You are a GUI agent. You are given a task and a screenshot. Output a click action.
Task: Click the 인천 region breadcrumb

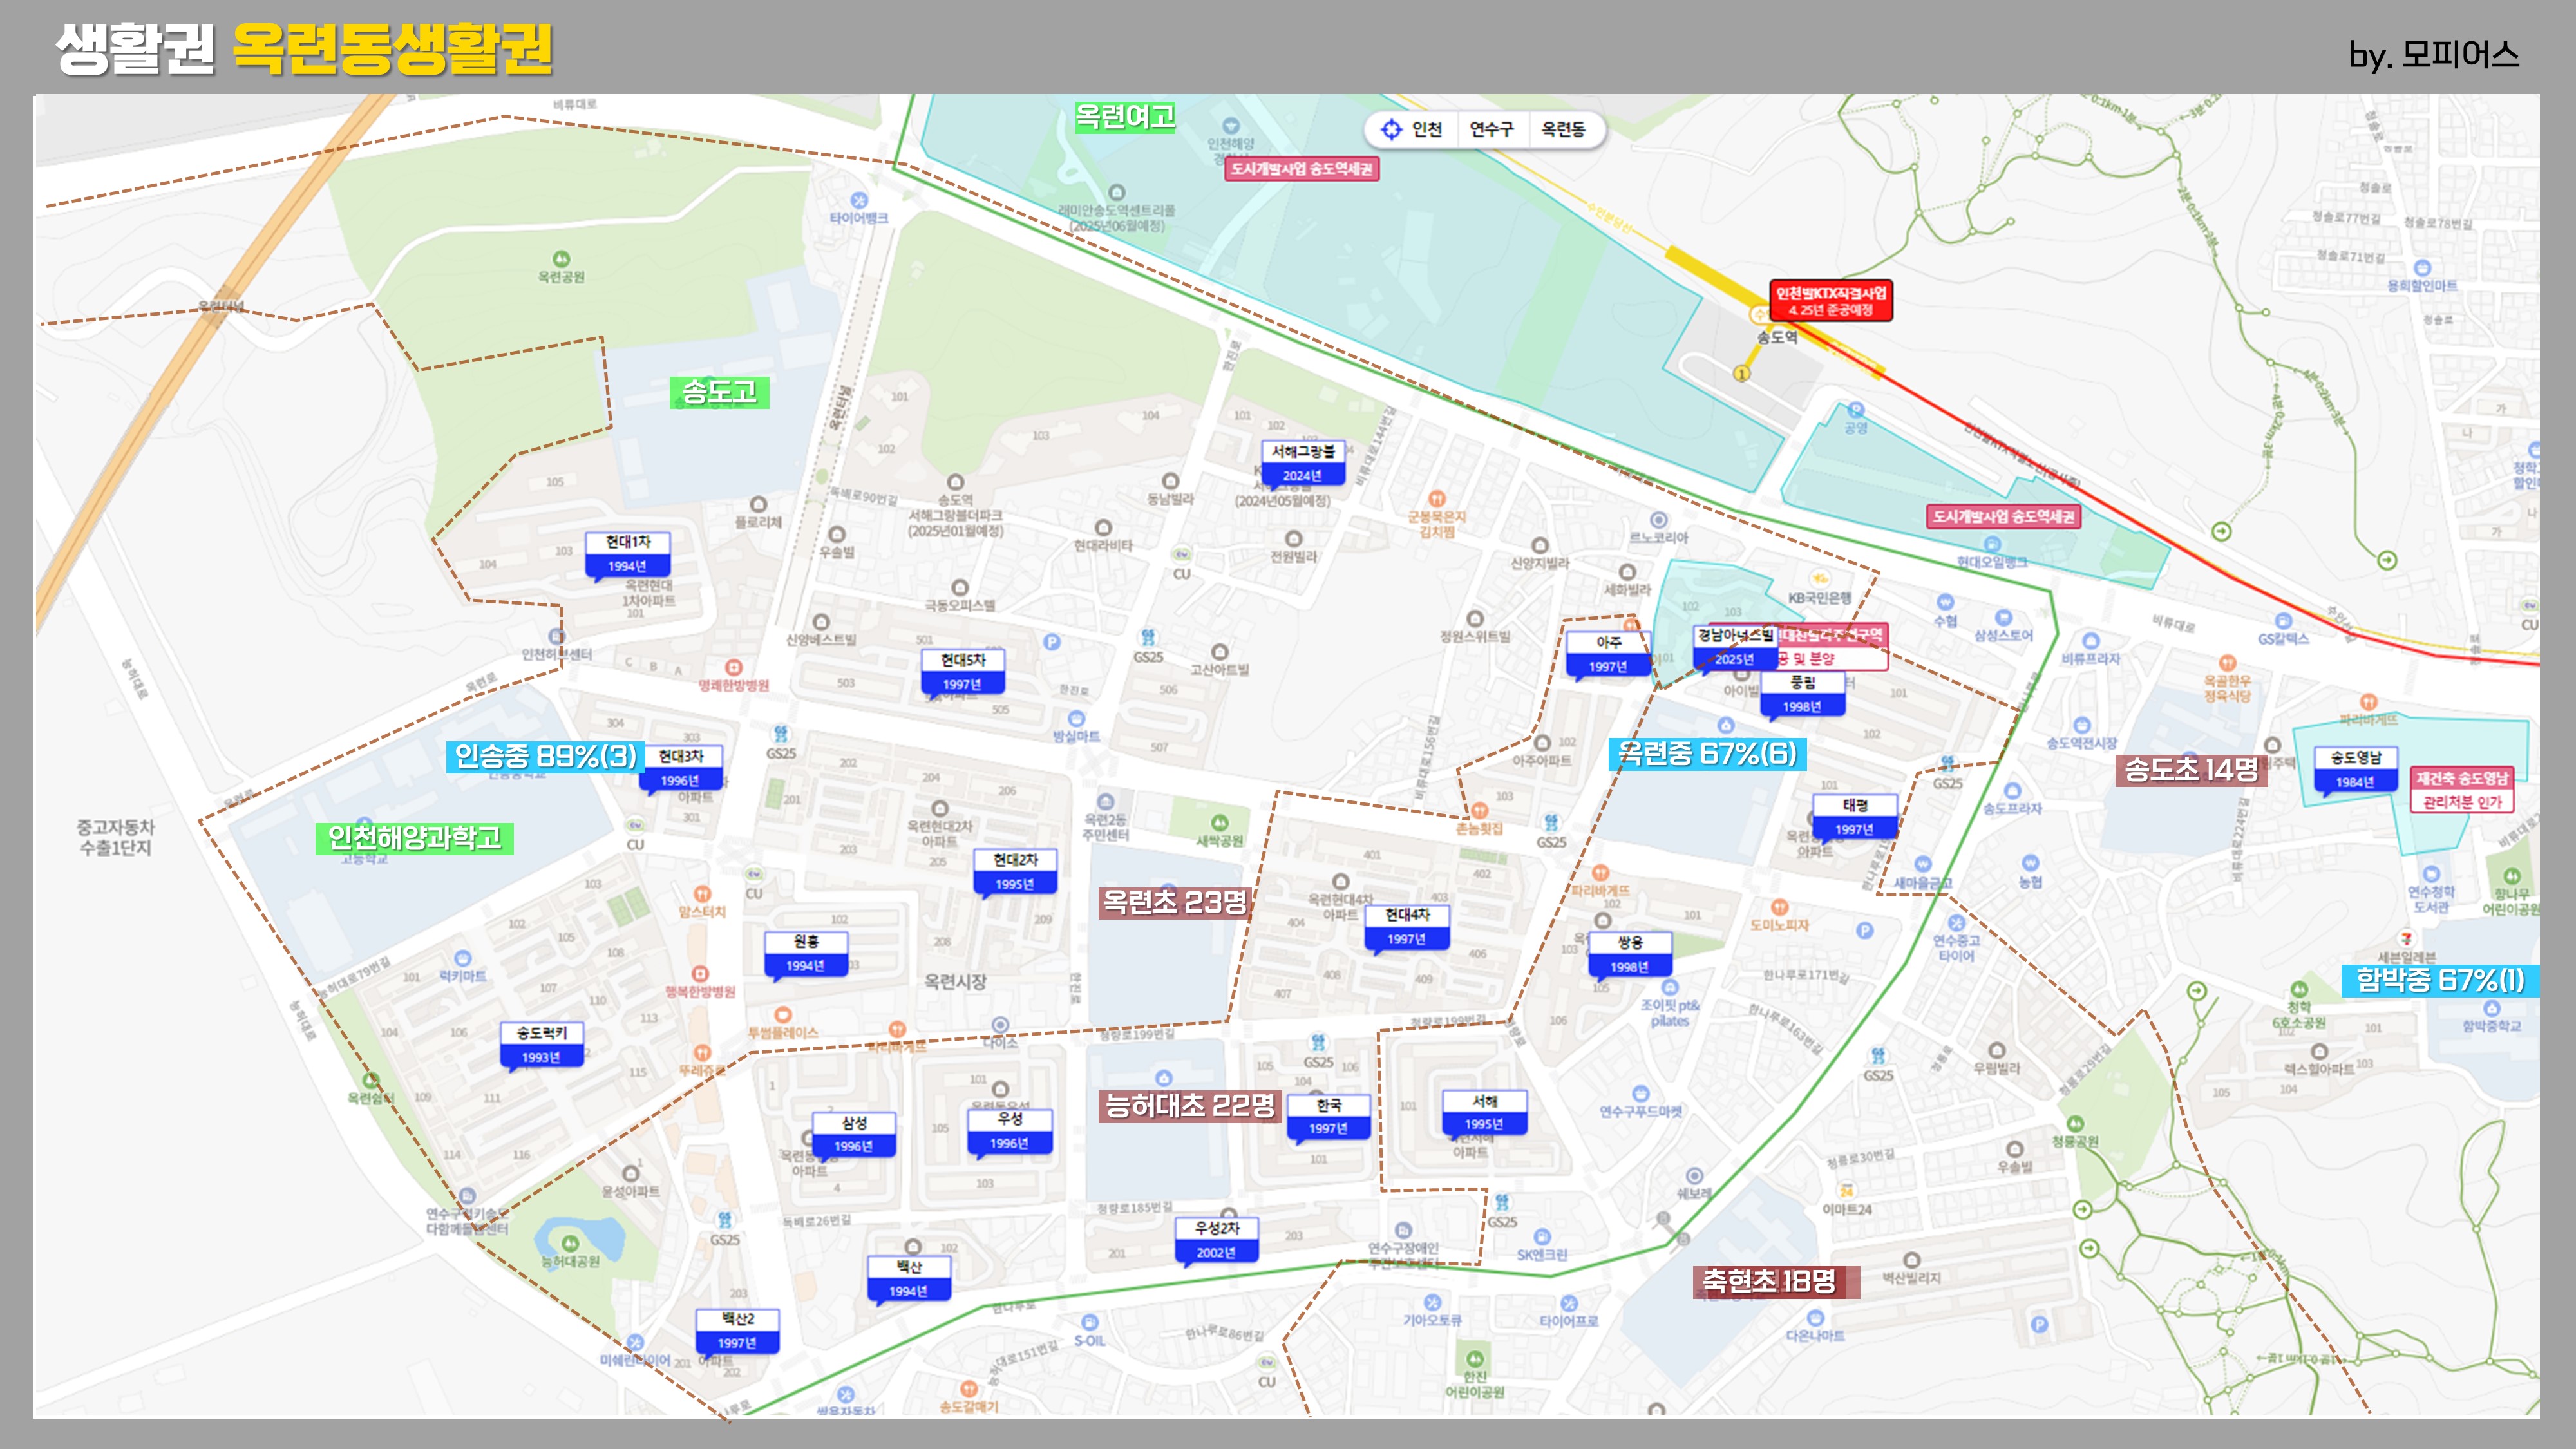point(1427,129)
